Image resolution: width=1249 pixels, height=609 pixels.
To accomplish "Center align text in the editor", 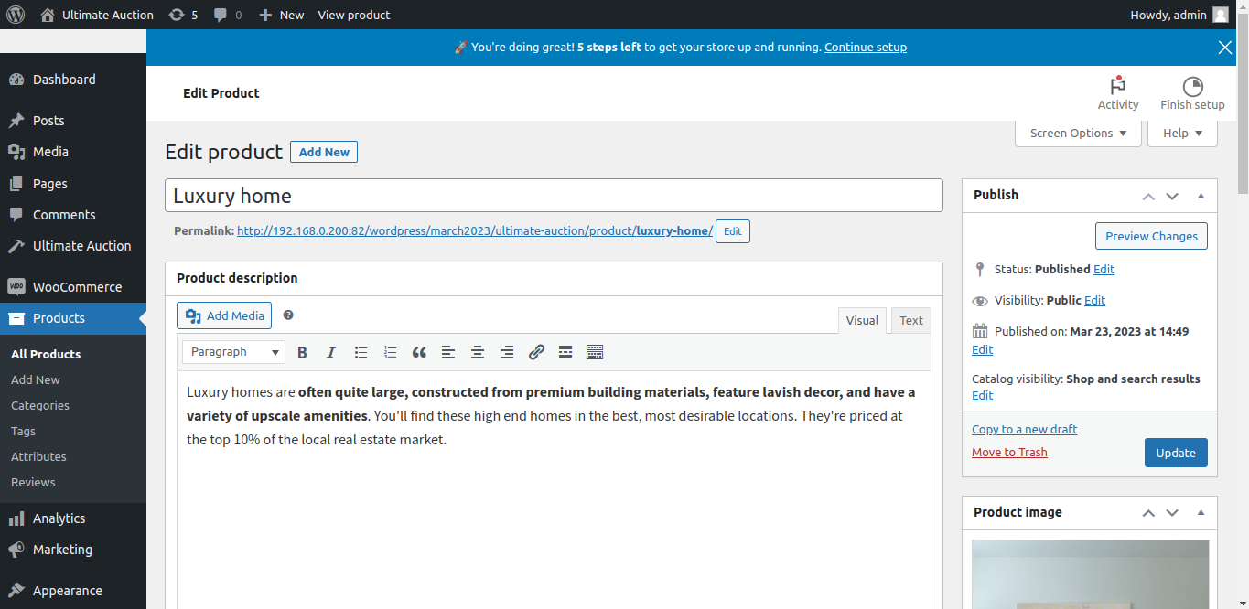I will click(478, 352).
